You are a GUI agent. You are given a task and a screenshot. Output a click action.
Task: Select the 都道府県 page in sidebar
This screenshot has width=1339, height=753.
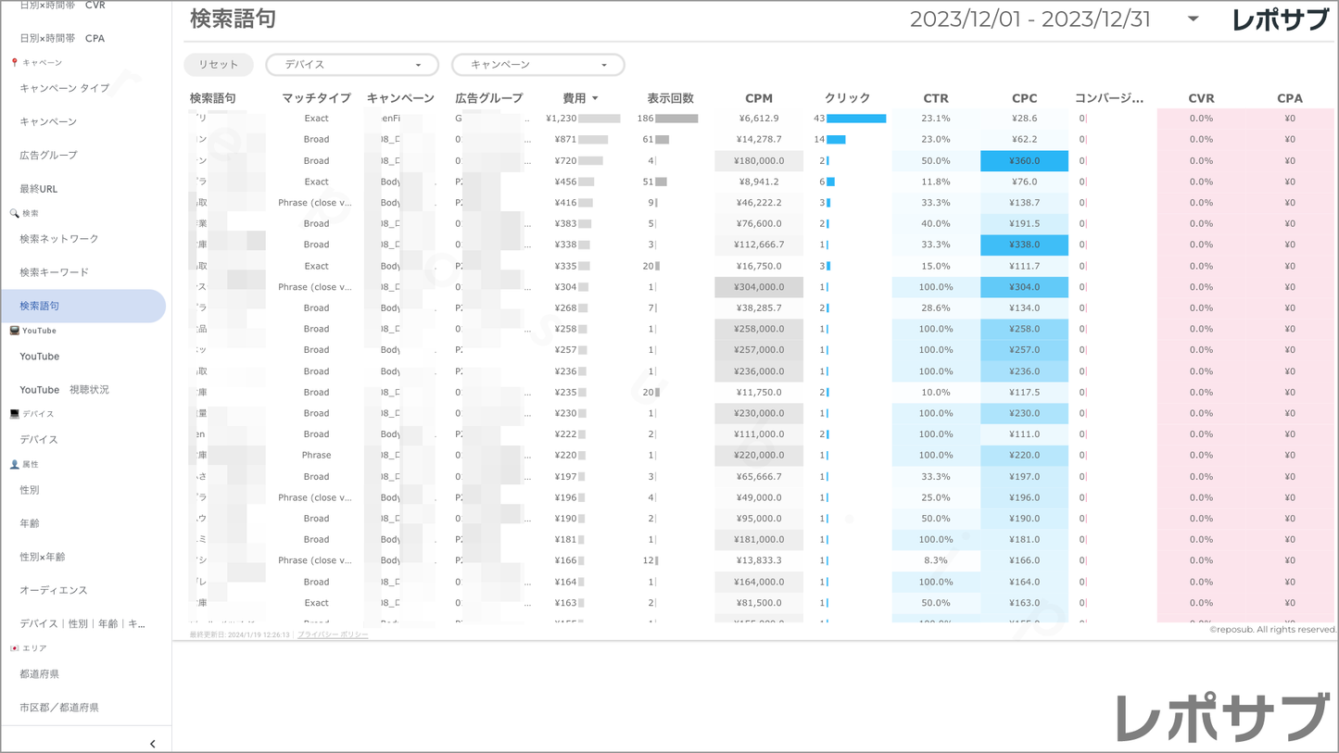[x=40, y=674]
